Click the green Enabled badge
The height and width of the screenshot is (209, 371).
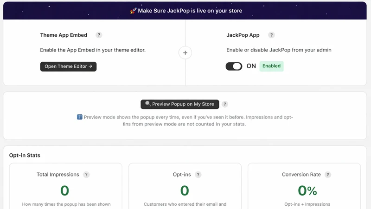pyautogui.click(x=271, y=66)
